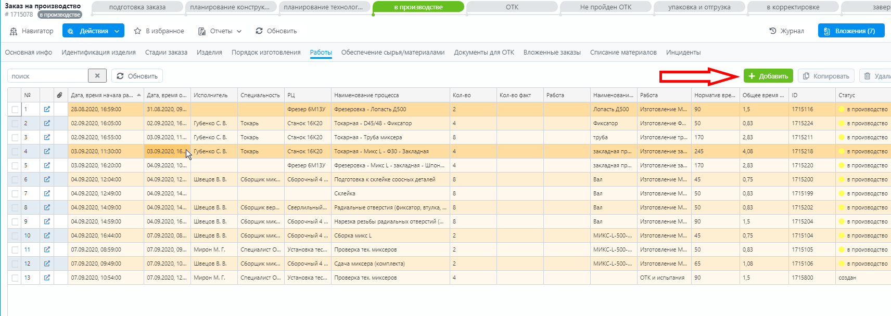Open row 1 external link icon
This screenshot has width=891, height=316.
point(47,109)
